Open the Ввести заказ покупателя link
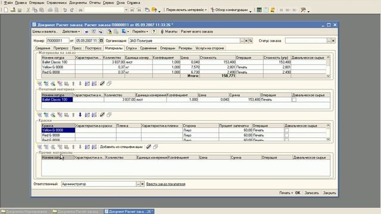This screenshot has width=381, height=214. point(165,184)
